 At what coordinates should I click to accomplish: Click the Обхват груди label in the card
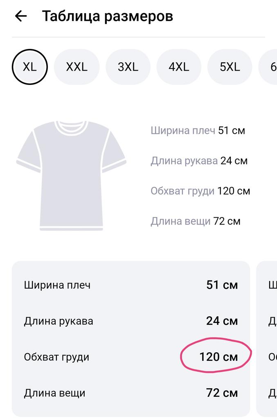(56, 357)
